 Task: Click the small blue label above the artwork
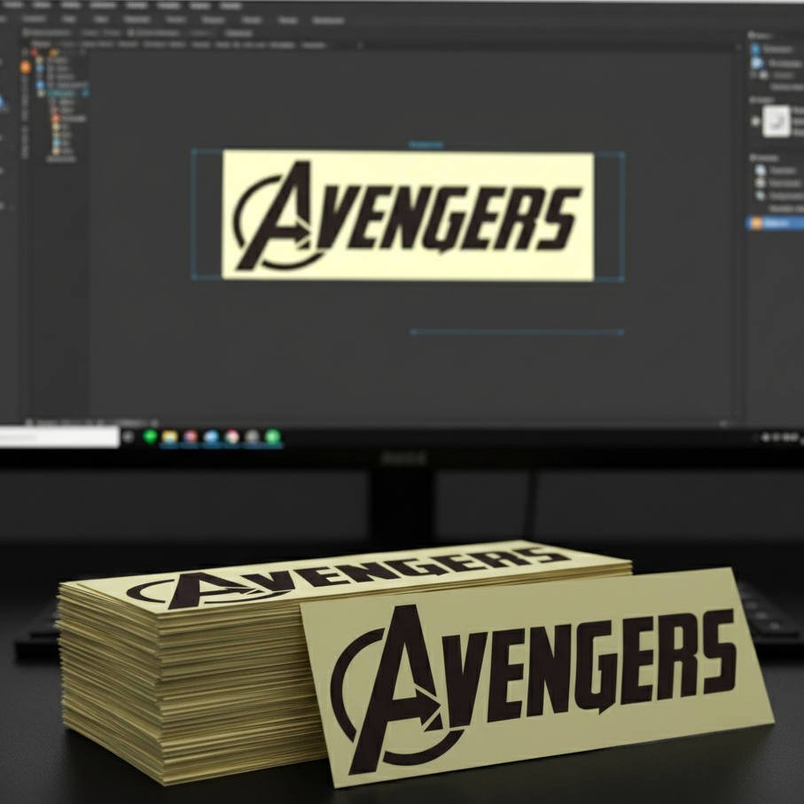(426, 145)
